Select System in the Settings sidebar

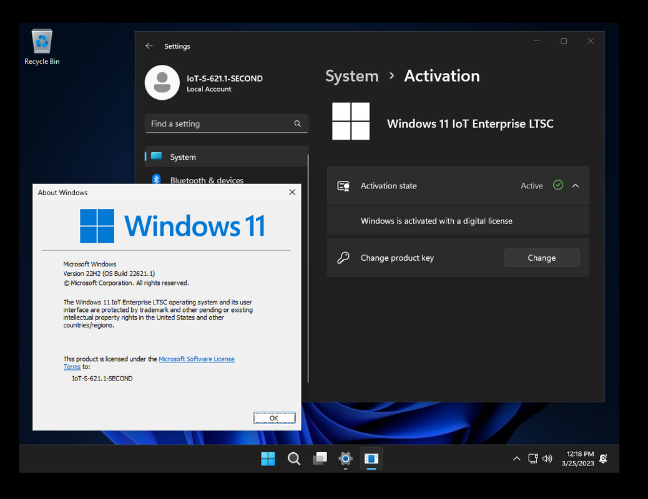[227, 157]
